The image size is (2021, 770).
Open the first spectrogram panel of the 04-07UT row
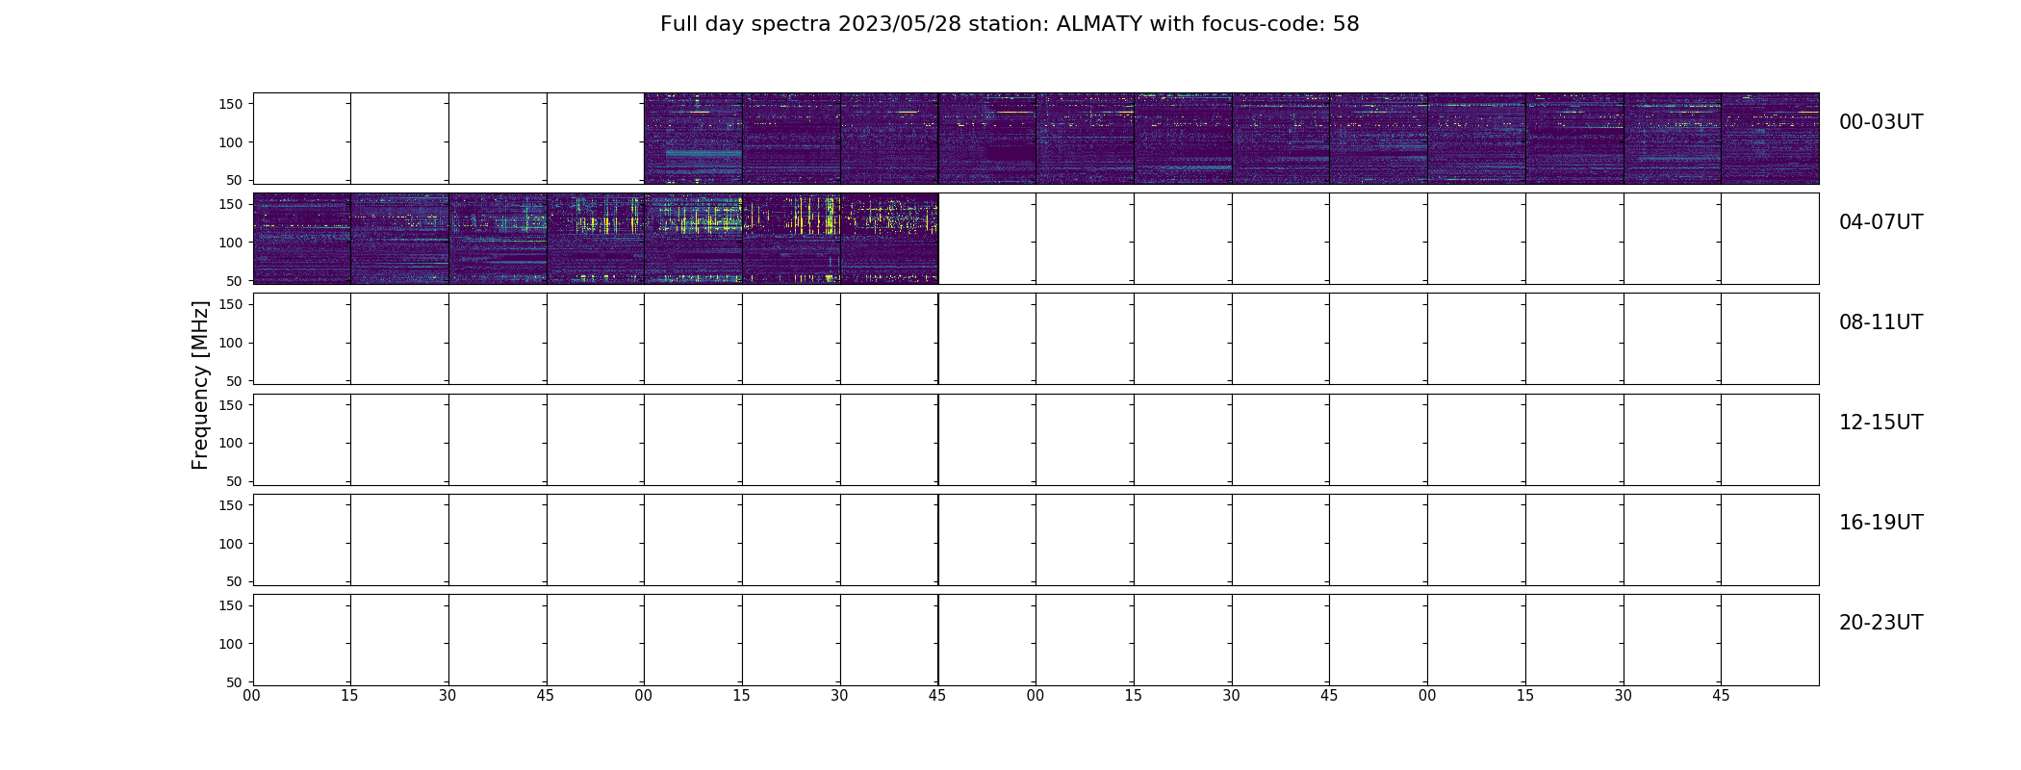point(301,239)
